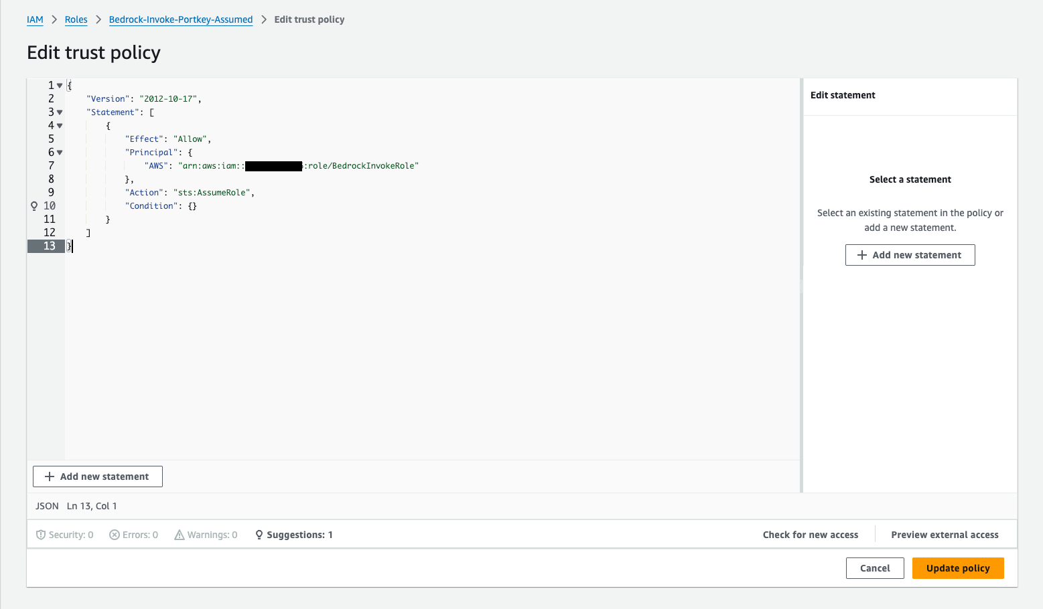The height and width of the screenshot is (609, 1043).
Task: Click the Warnings triangle icon
Action: (180, 535)
